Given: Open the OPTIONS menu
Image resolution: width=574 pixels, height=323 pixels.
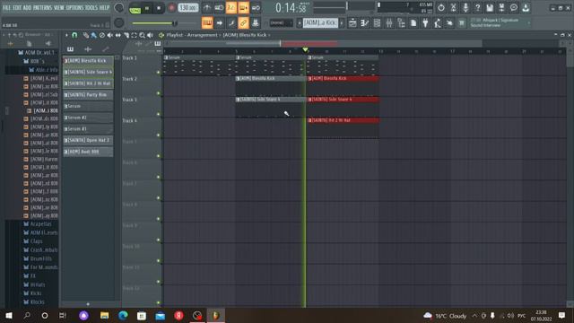Looking at the screenshot, I should [74, 7].
